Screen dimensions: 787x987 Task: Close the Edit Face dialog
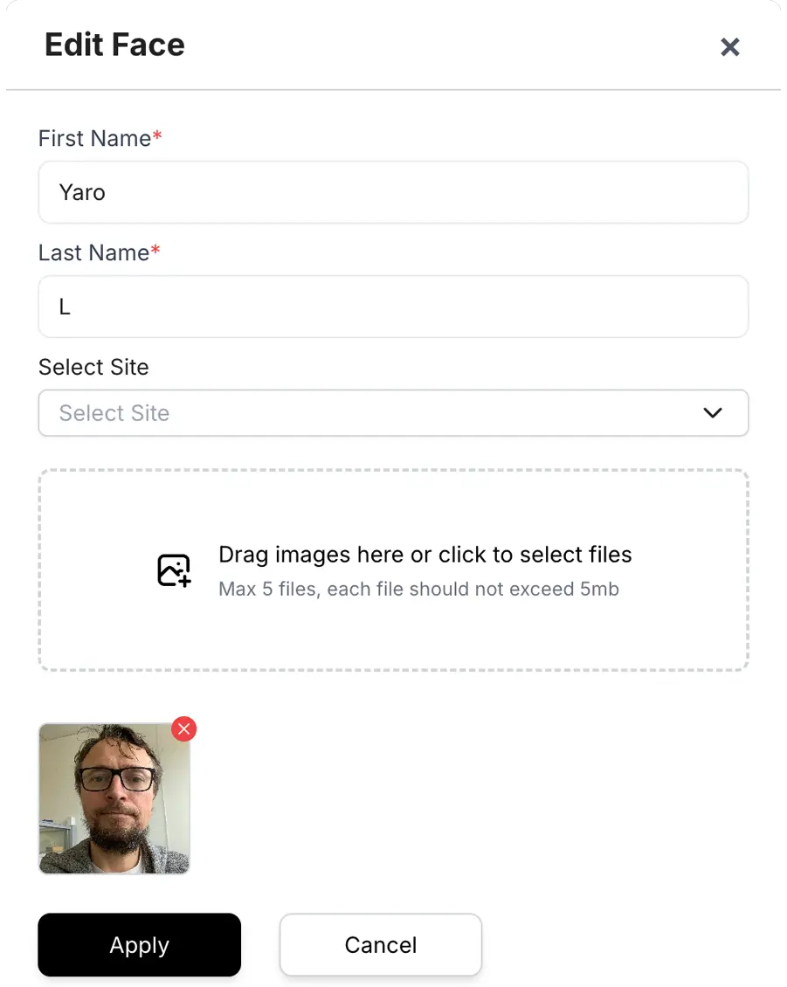729,47
